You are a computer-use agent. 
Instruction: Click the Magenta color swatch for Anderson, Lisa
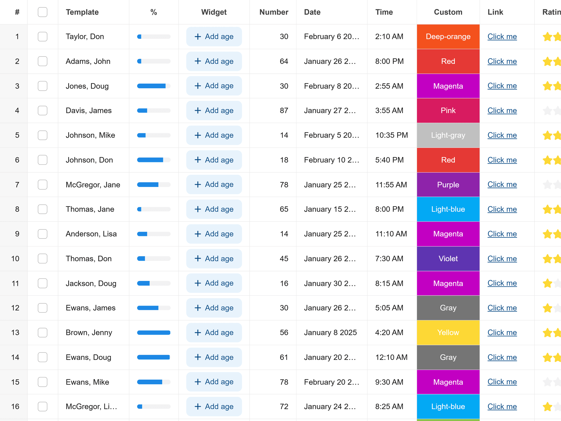[x=448, y=234]
